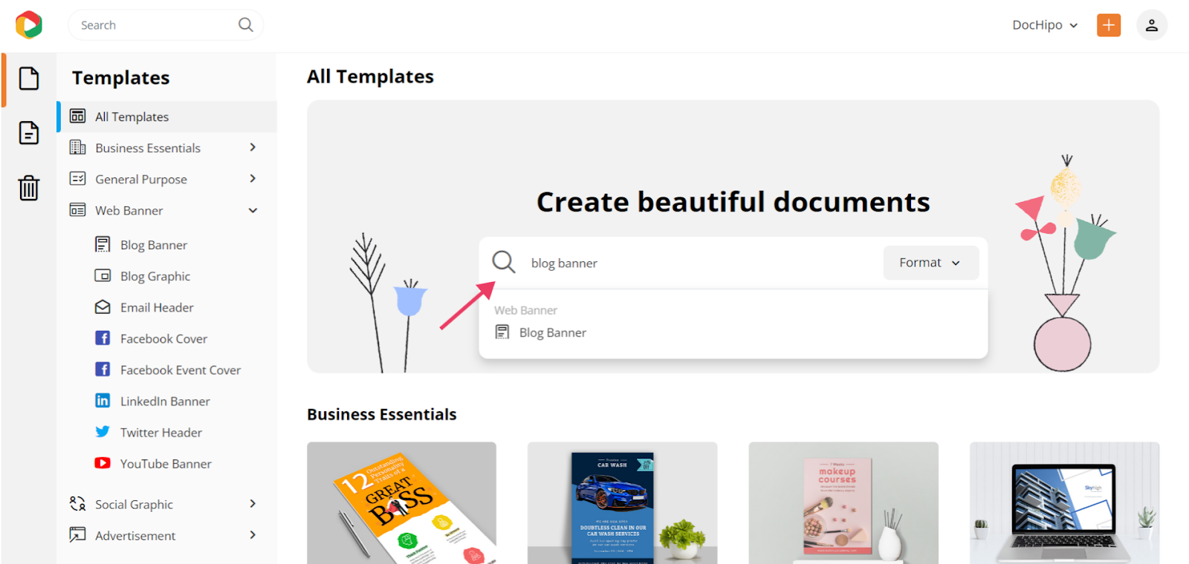Image resolution: width=1189 pixels, height=564 pixels.
Task: Open Blog Graphic templates
Action: [x=155, y=276]
